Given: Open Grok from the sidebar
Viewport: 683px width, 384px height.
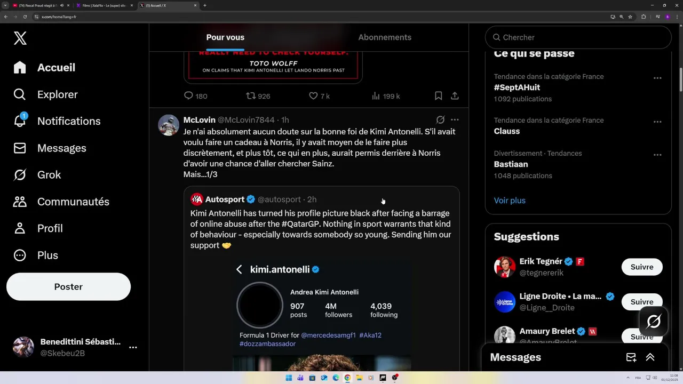Looking at the screenshot, I should pyautogui.click(x=37, y=175).
